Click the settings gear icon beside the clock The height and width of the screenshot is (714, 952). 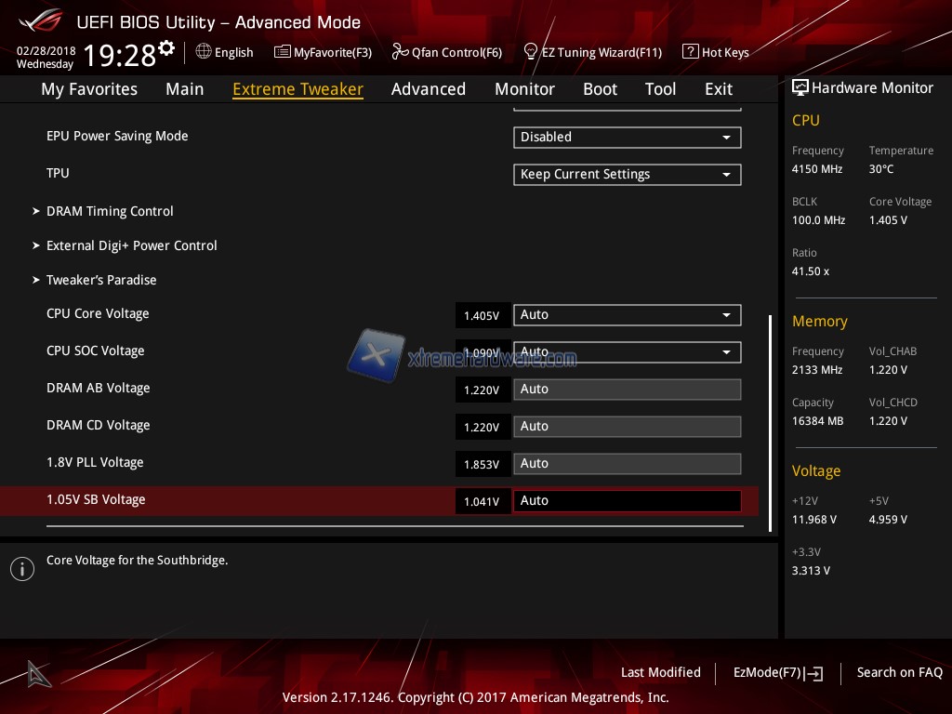click(166, 47)
